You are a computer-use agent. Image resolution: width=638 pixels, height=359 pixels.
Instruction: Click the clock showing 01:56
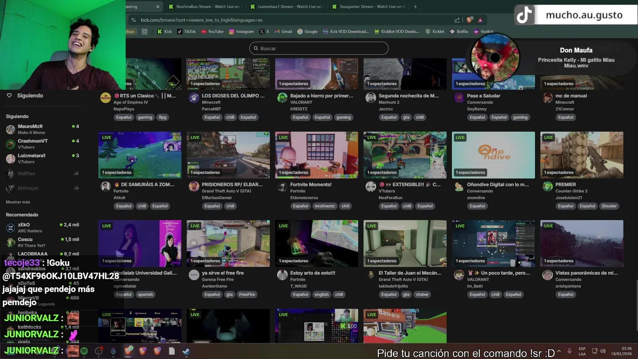[x=627, y=348]
